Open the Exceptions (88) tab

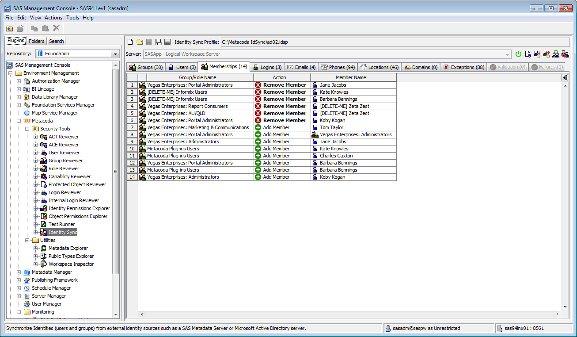click(464, 67)
